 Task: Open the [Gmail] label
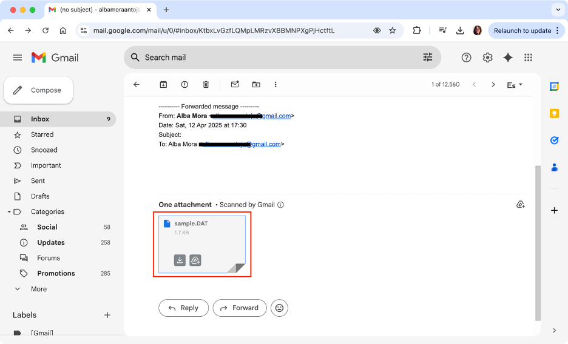[x=42, y=333]
